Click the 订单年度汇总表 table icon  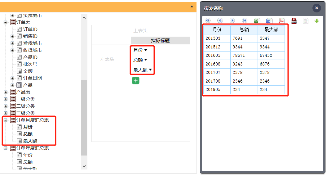tap(13, 148)
